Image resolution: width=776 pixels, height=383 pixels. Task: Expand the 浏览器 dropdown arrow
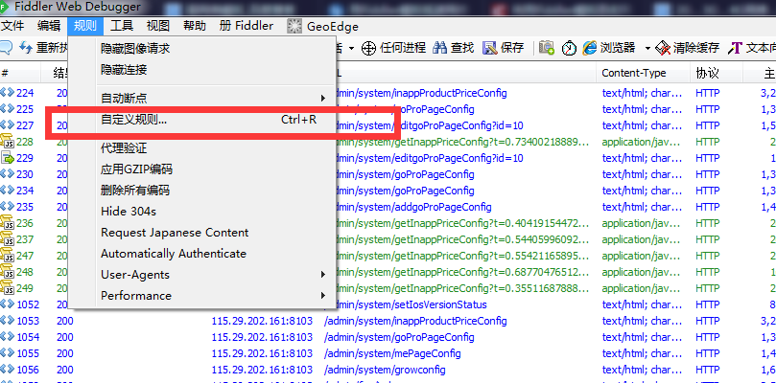click(647, 49)
